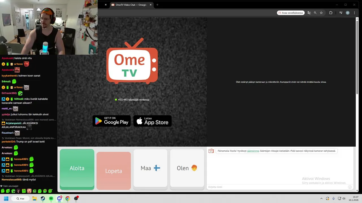Close the untitled first browser tab
This screenshot has width=362, height=203.
(x=106, y=5)
